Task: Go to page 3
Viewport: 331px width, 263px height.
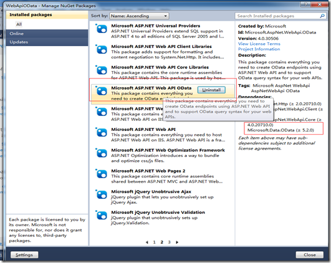Action: (169, 242)
